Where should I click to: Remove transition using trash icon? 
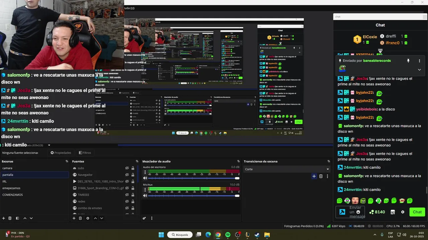click(x=321, y=176)
